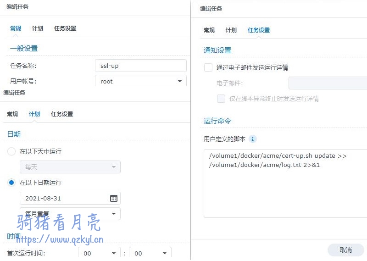Switch to 计划 tab in right window

pyautogui.click(x=231, y=30)
